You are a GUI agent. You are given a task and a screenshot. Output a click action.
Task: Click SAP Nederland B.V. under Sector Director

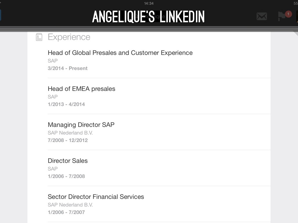point(70,205)
